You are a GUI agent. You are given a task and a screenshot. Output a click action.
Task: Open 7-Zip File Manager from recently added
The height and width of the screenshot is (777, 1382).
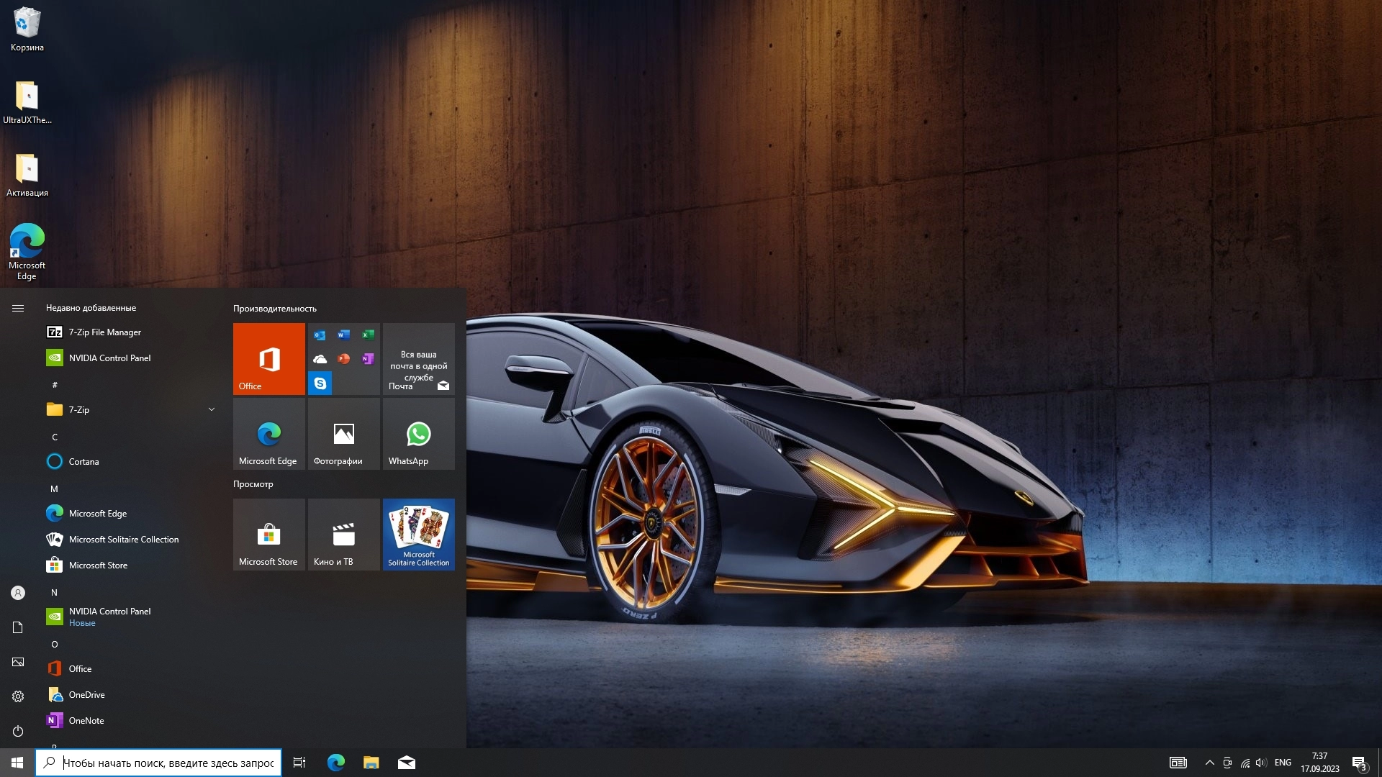pos(104,332)
